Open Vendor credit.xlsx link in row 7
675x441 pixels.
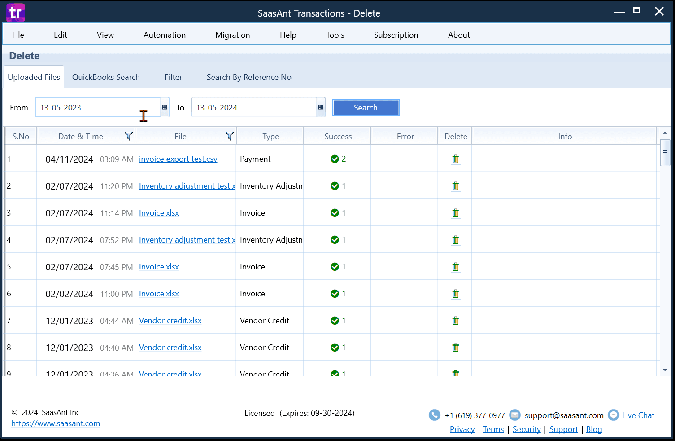pyautogui.click(x=170, y=321)
